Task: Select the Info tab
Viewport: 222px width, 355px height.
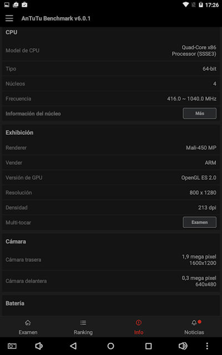Action: [x=139, y=327]
